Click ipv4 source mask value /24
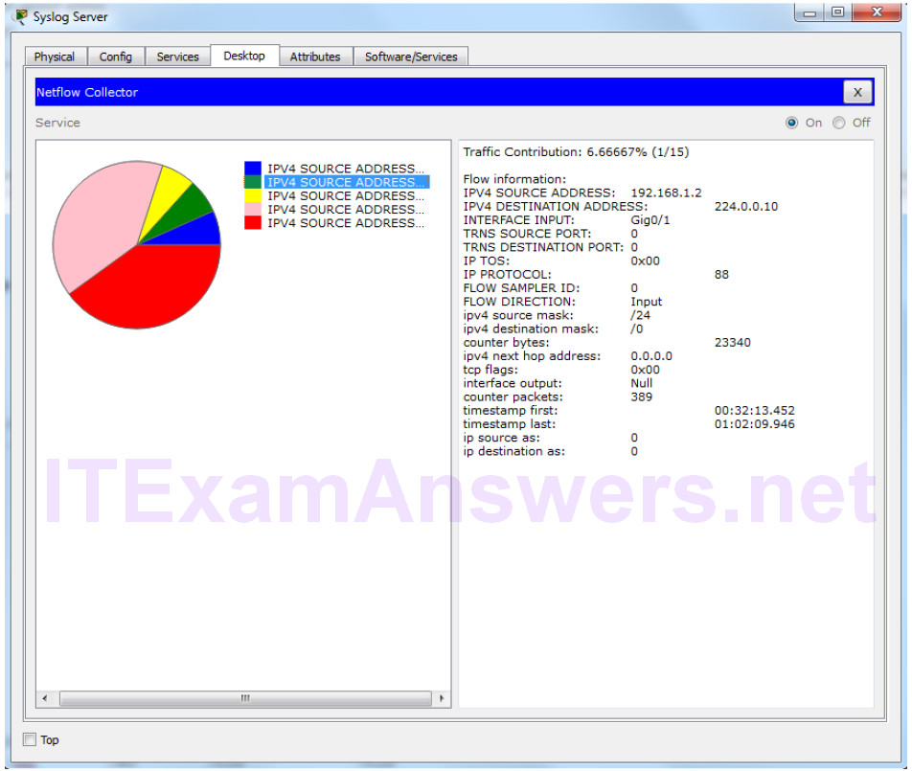Screen dimensions: 912x771 (x=640, y=315)
